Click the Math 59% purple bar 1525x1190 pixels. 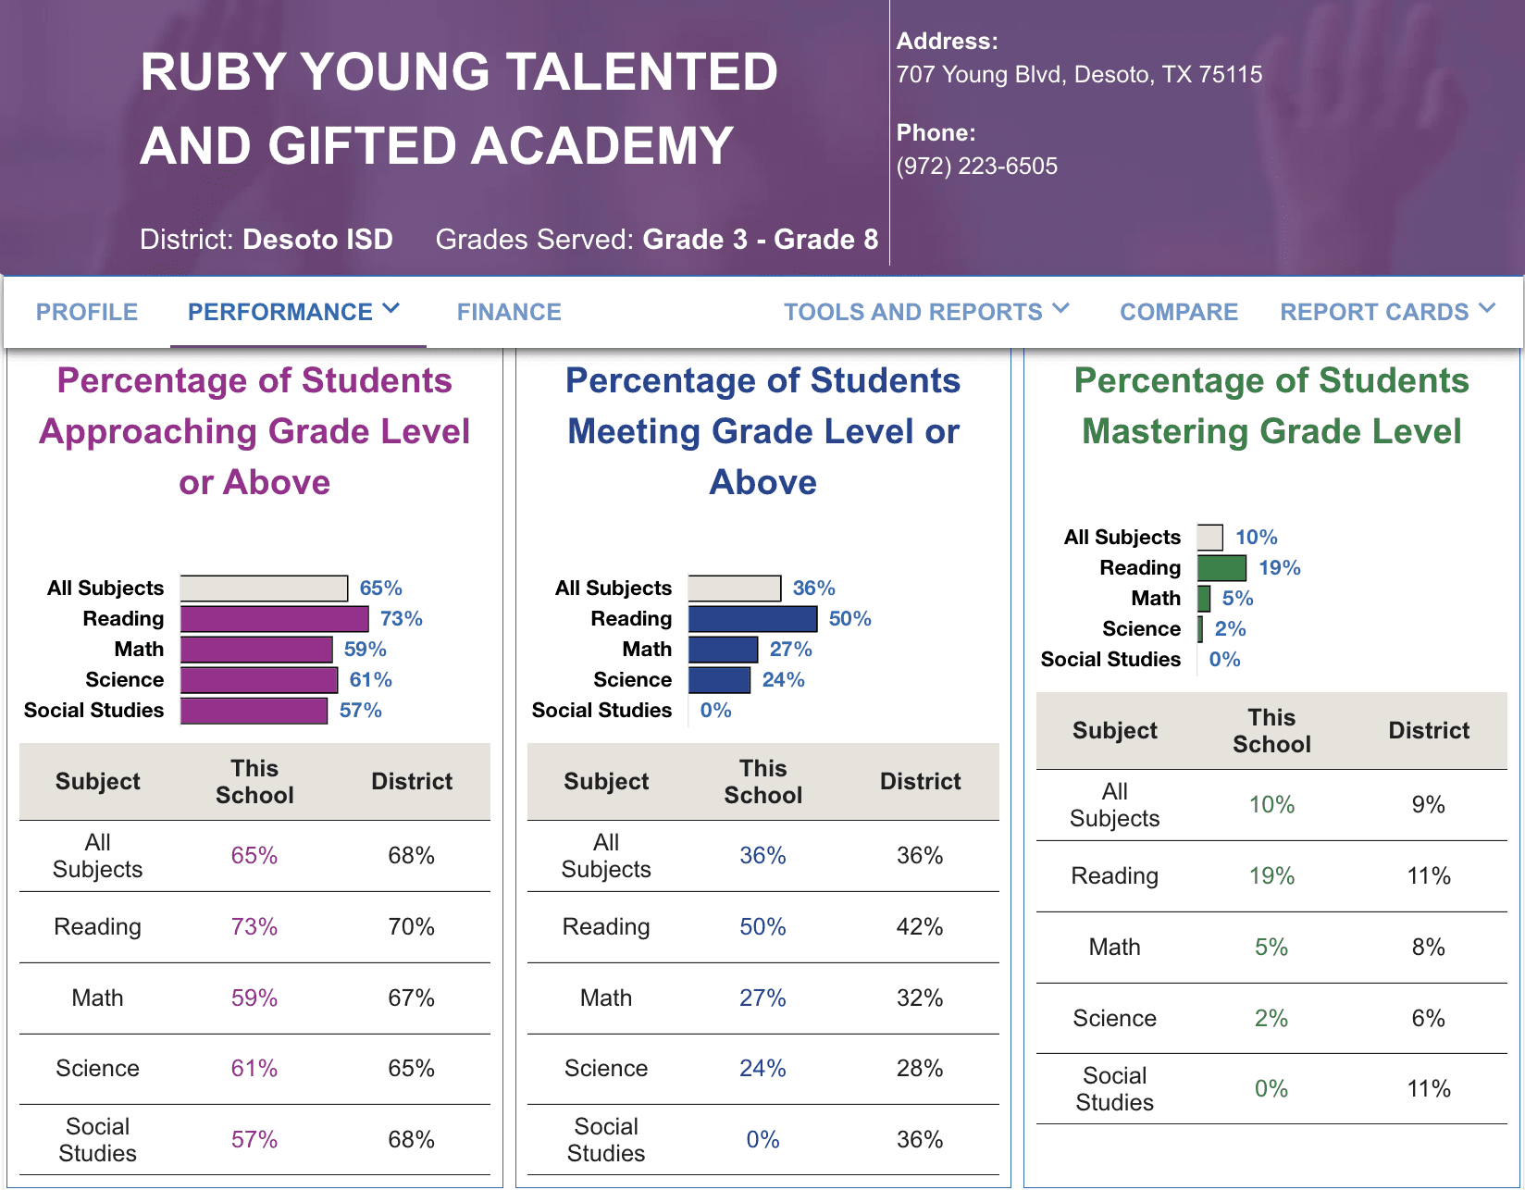click(256, 650)
